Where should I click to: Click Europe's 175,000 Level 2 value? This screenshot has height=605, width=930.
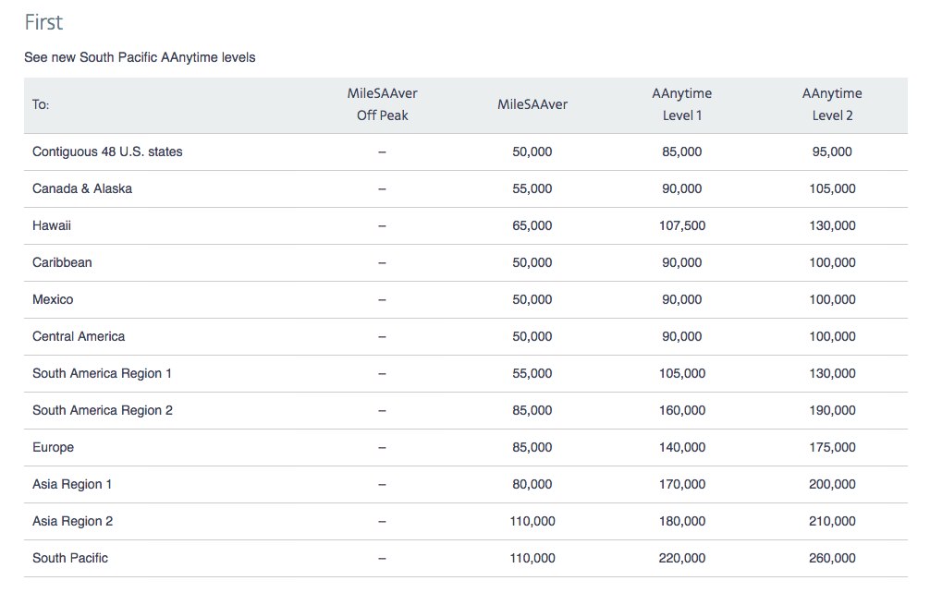click(832, 447)
